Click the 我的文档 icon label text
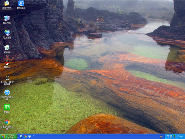This screenshot has height=139, width=185. pos(7,8)
